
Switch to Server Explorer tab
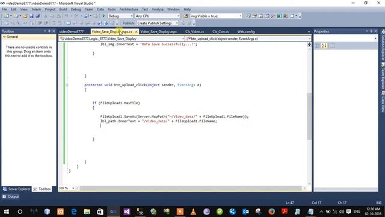pos(17,189)
